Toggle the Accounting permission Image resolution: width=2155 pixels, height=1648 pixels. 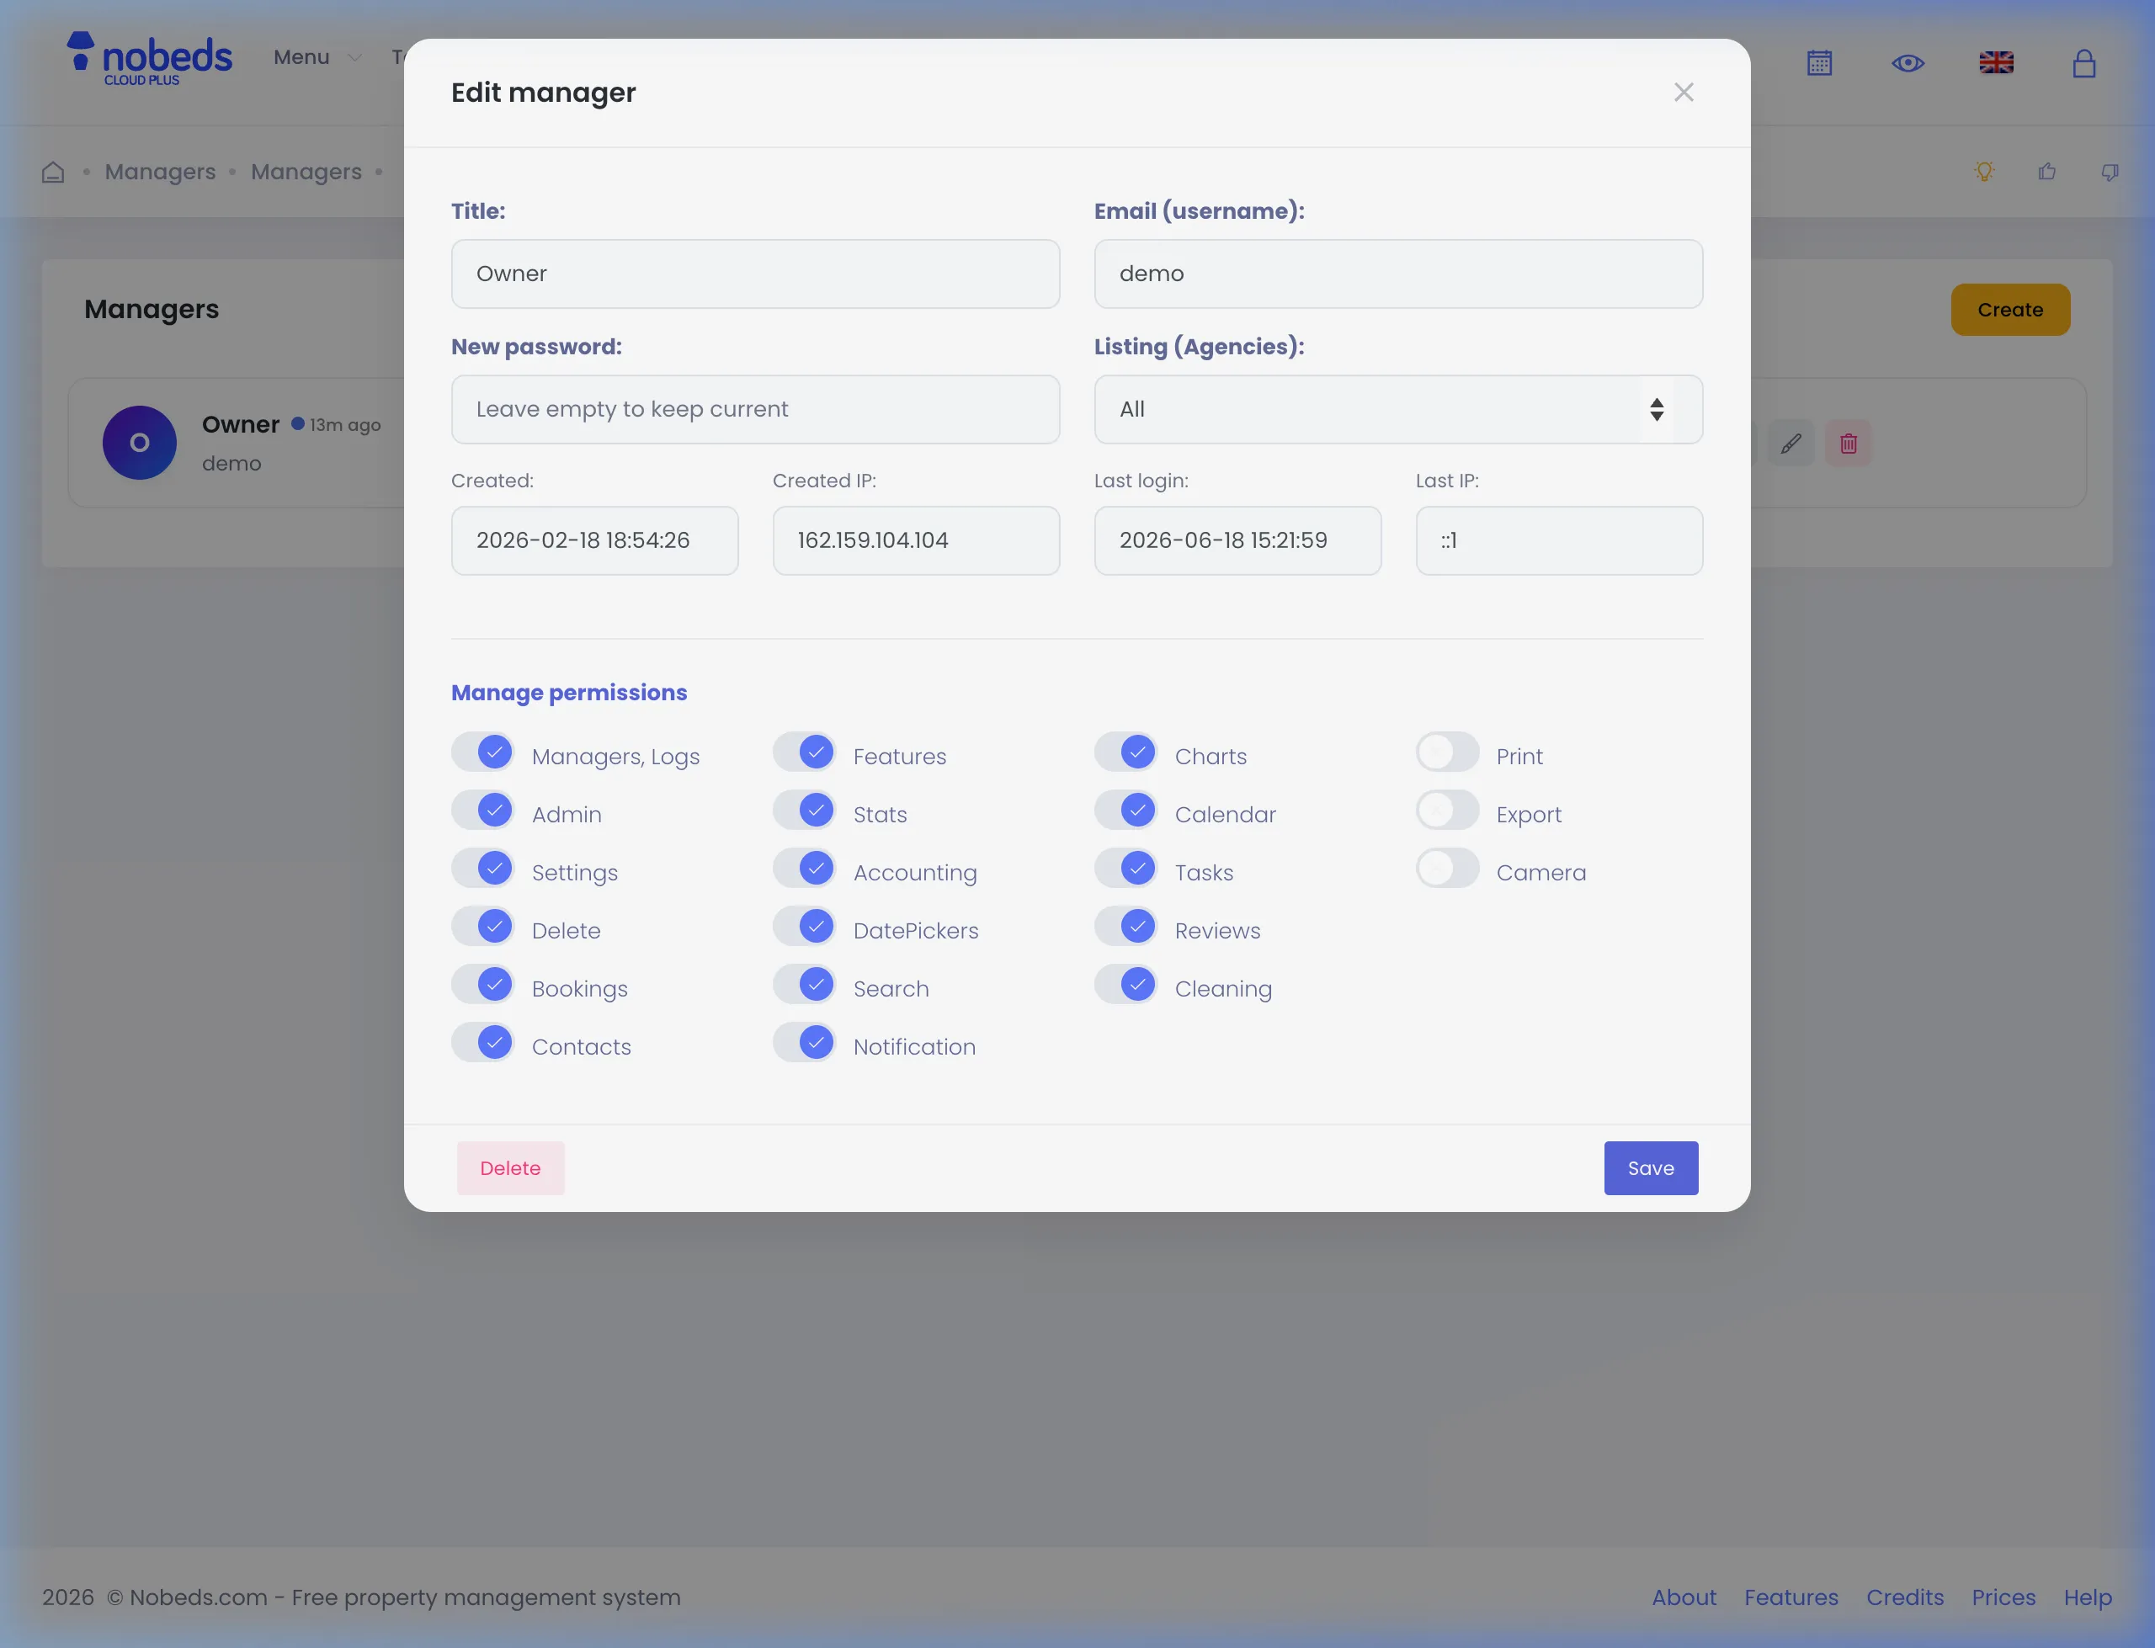804,869
